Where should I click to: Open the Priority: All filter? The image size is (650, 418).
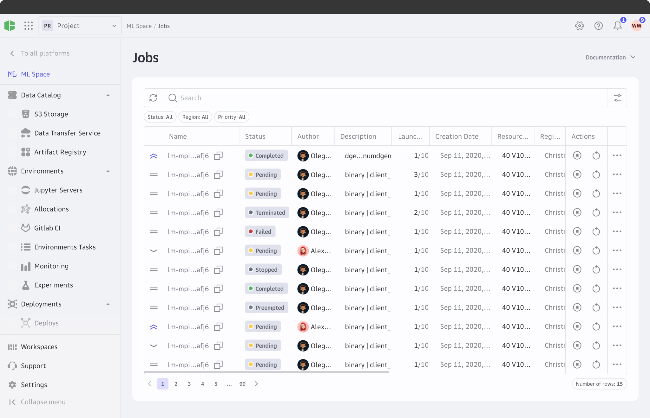pyautogui.click(x=232, y=117)
